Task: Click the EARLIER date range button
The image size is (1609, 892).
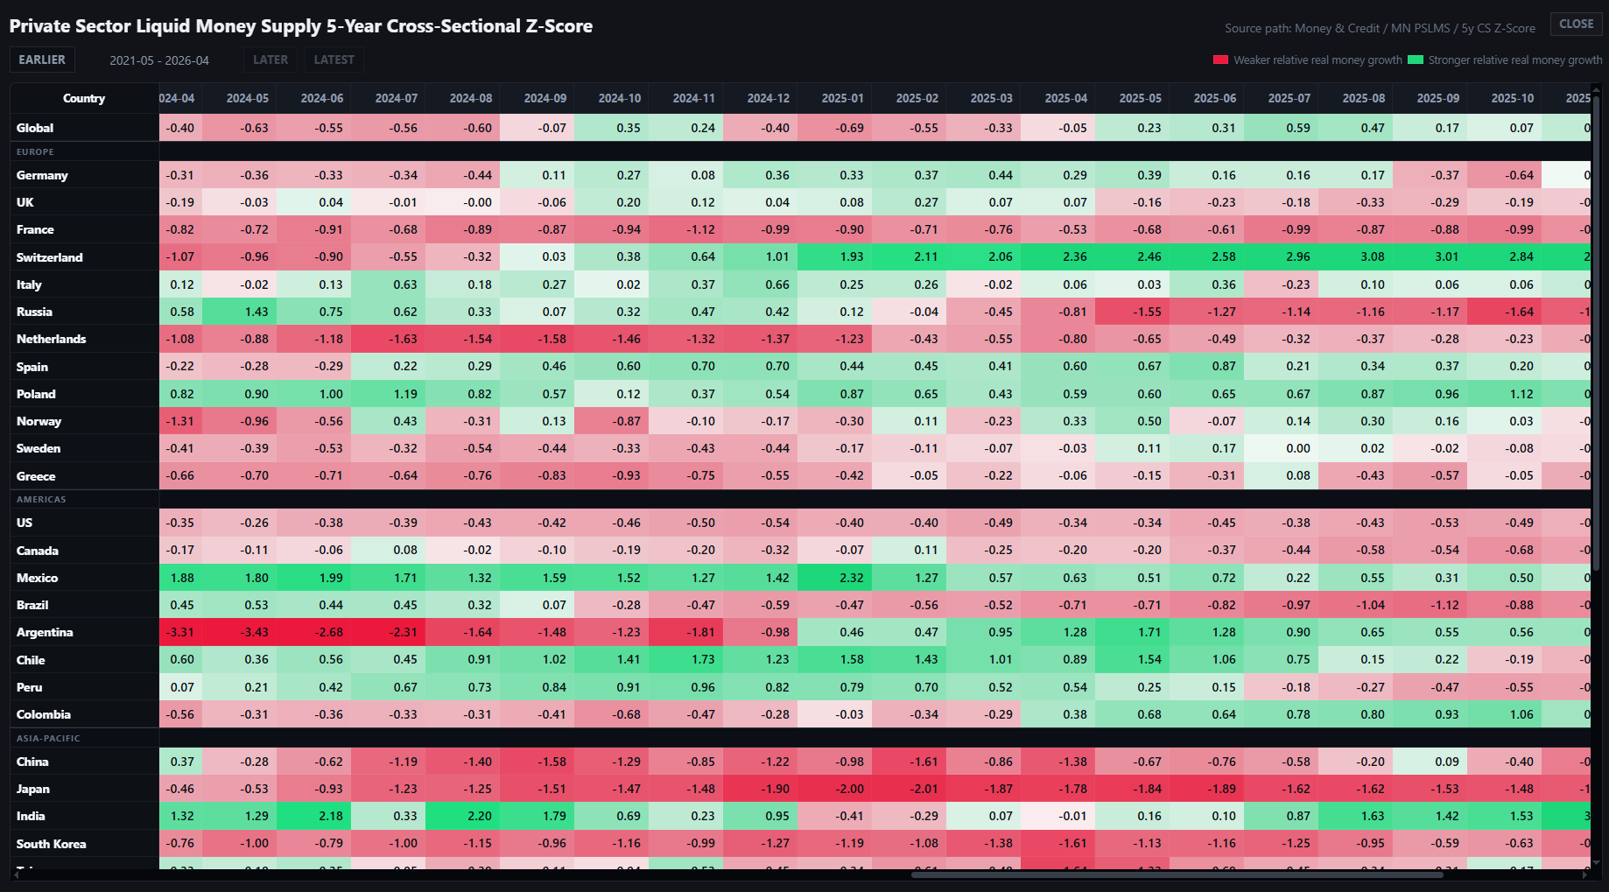Action: coord(42,60)
